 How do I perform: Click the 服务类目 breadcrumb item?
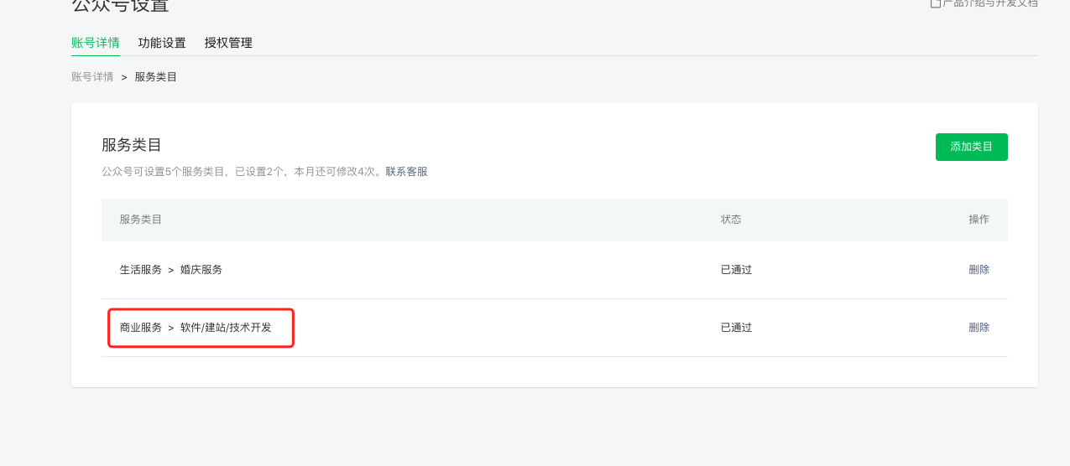(x=156, y=77)
